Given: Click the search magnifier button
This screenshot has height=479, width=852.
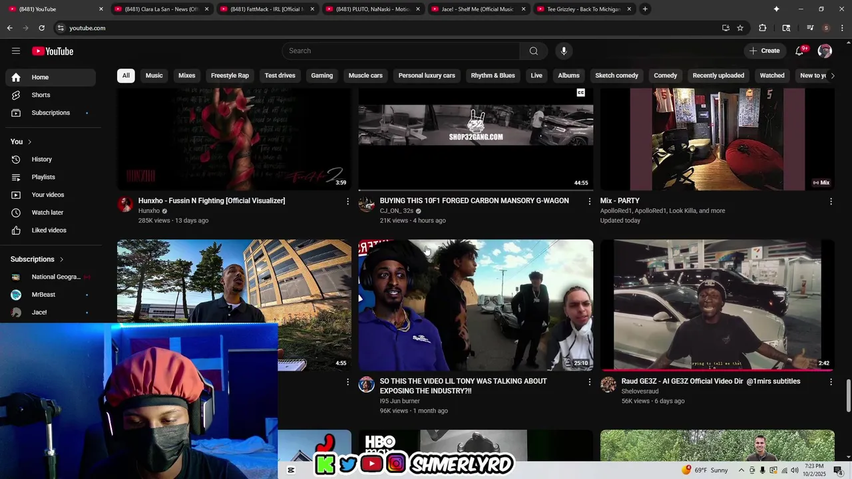Looking at the screenshot, I should point(533,51).
